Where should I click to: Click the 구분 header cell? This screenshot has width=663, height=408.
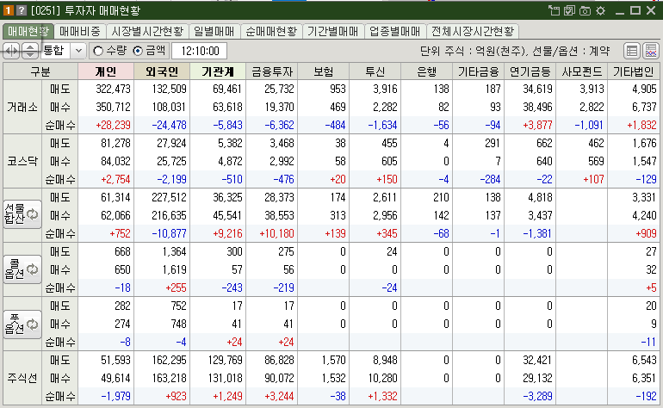pos(40,71)
